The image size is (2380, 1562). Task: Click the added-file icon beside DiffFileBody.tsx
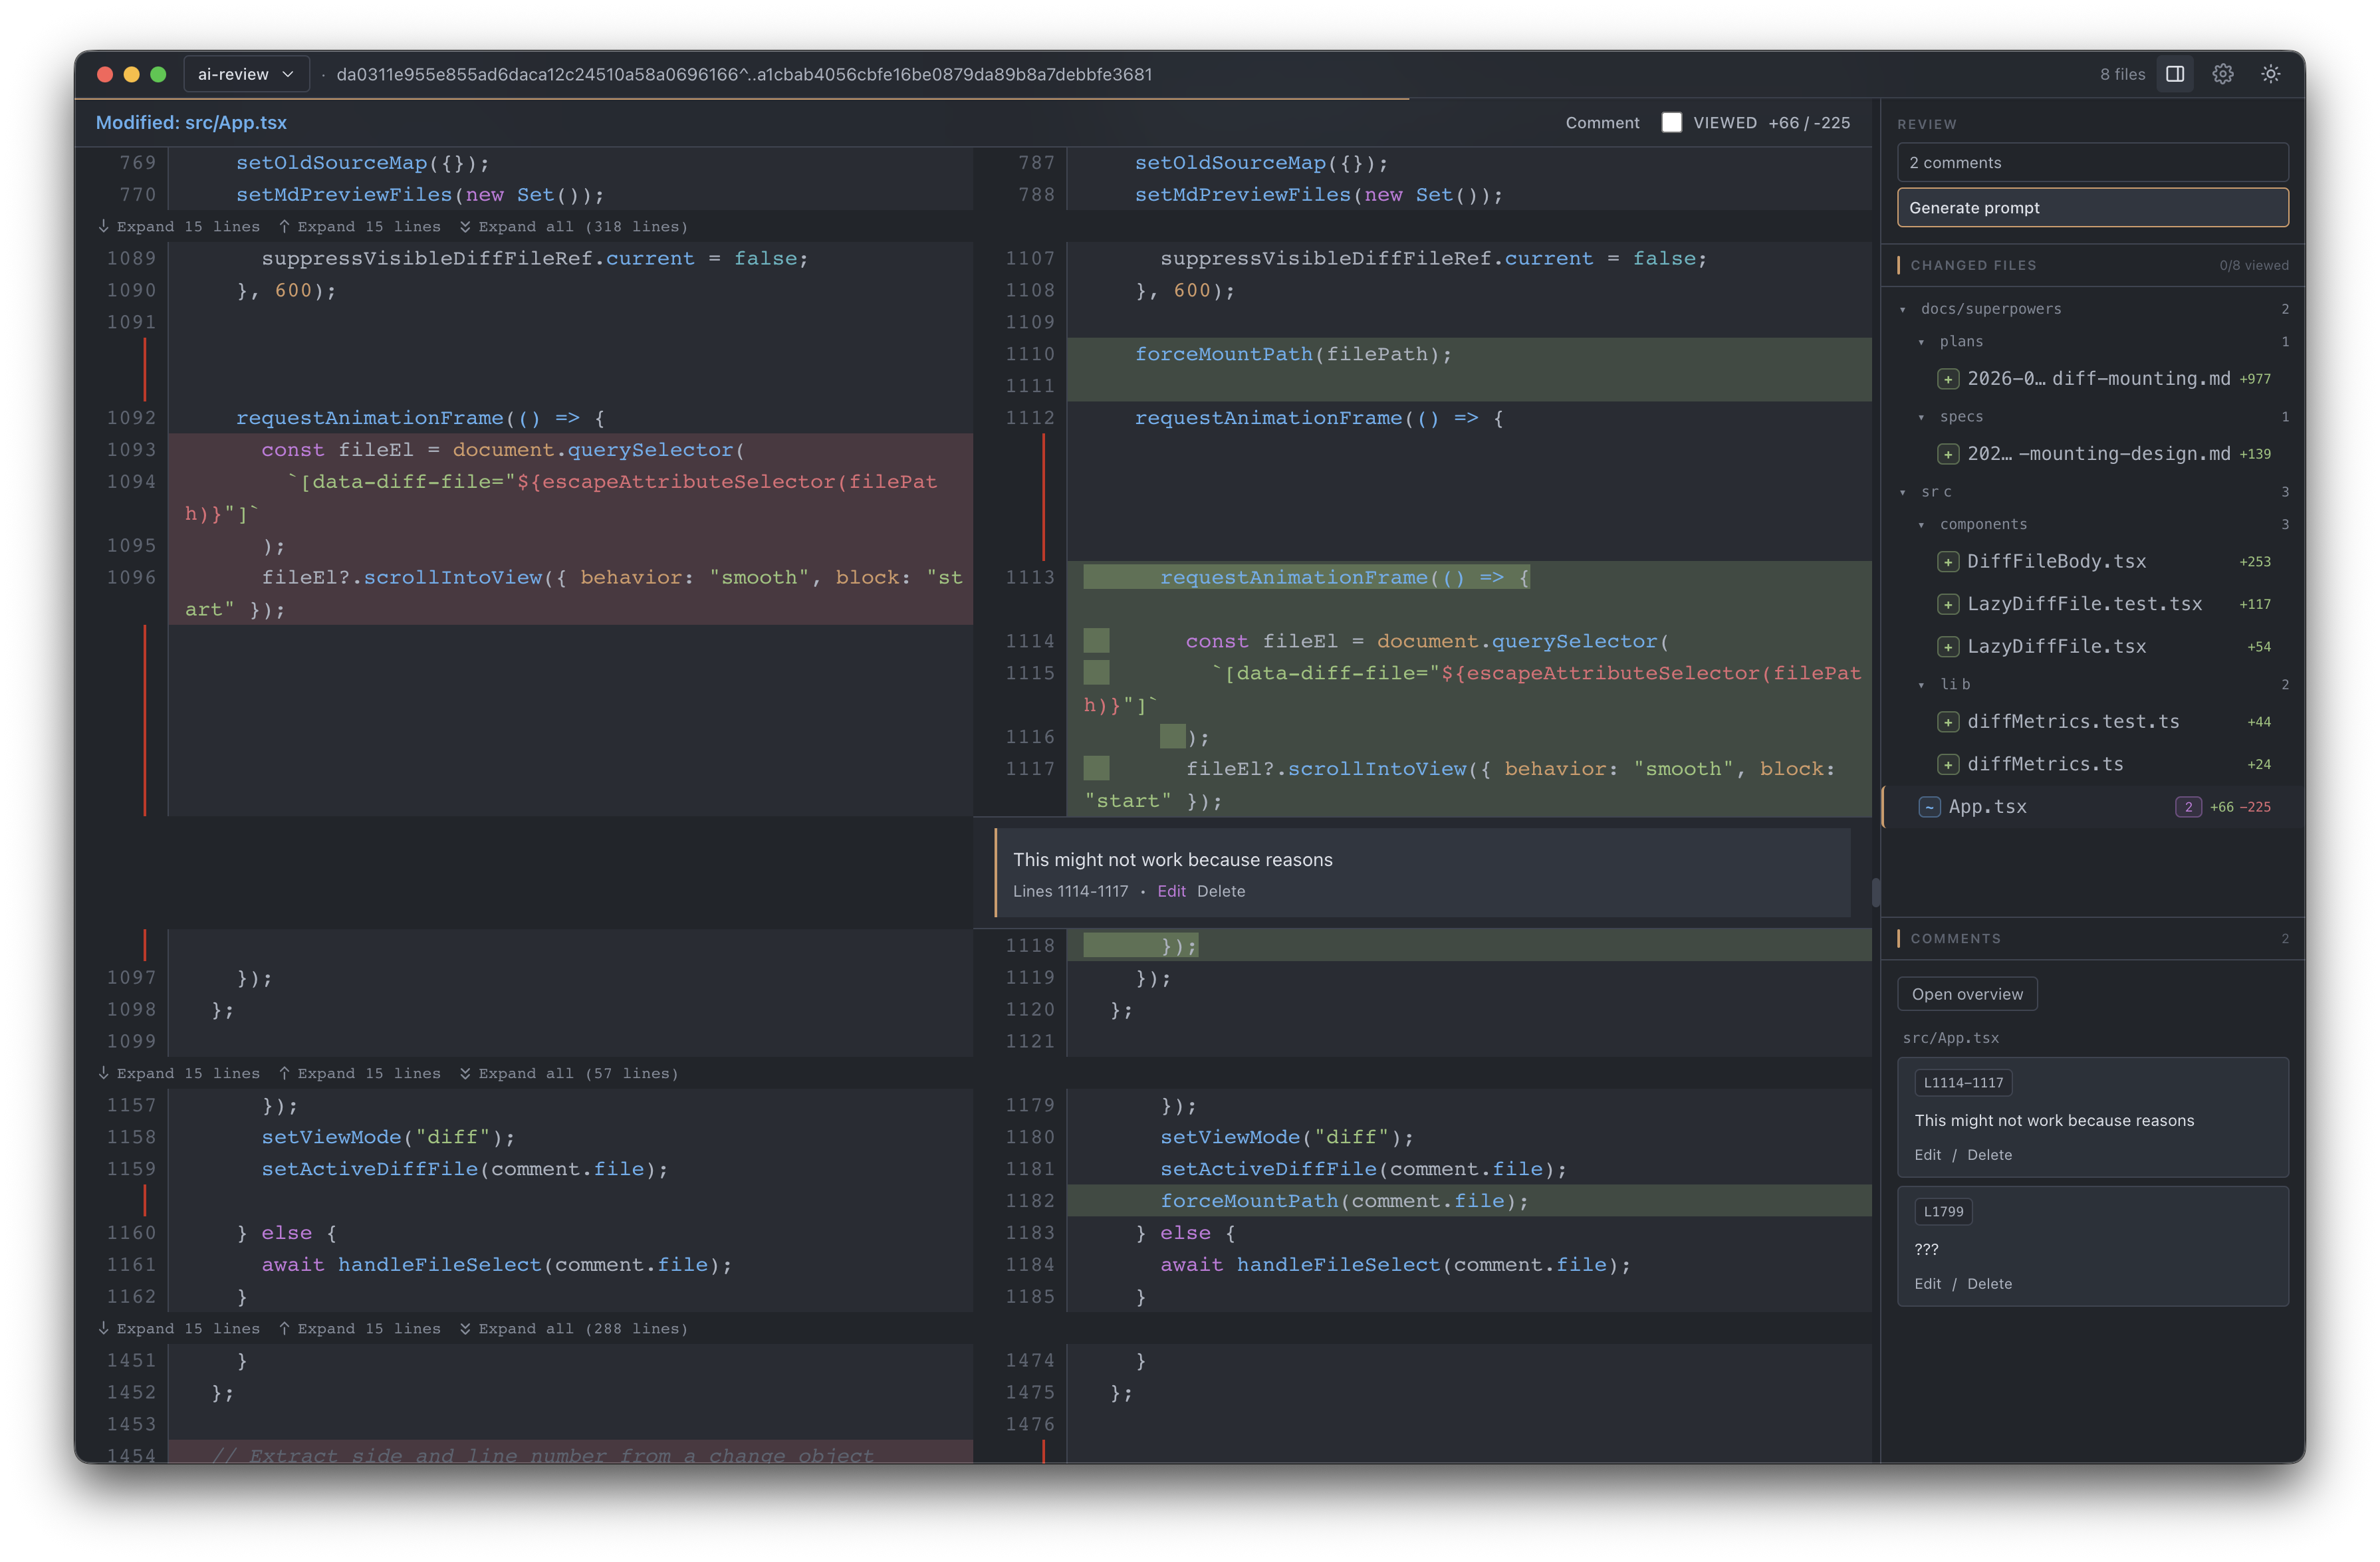tap(1947, 562)
